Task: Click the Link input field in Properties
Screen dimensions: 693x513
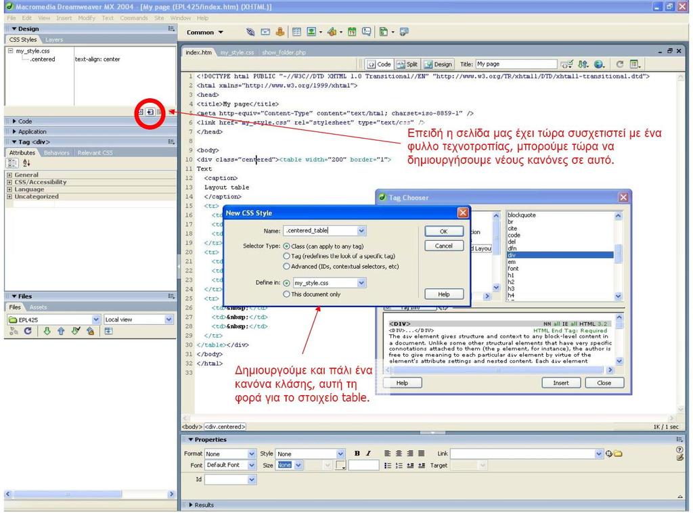Action: tap(522, 454)
